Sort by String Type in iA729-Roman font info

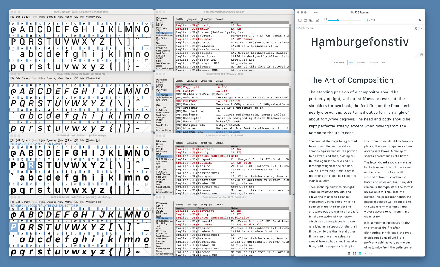point(206,19)
